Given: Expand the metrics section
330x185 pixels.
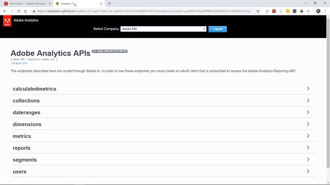Looking at the screenshot, I should click(x=163, y=136).
